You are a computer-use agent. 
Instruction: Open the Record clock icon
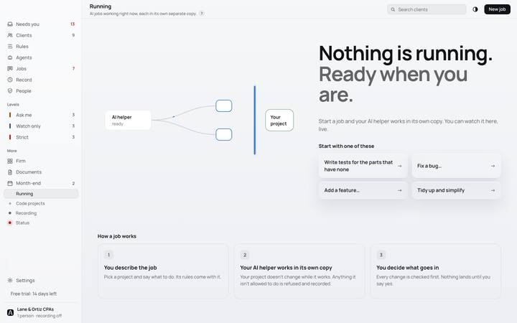point(10,80)
